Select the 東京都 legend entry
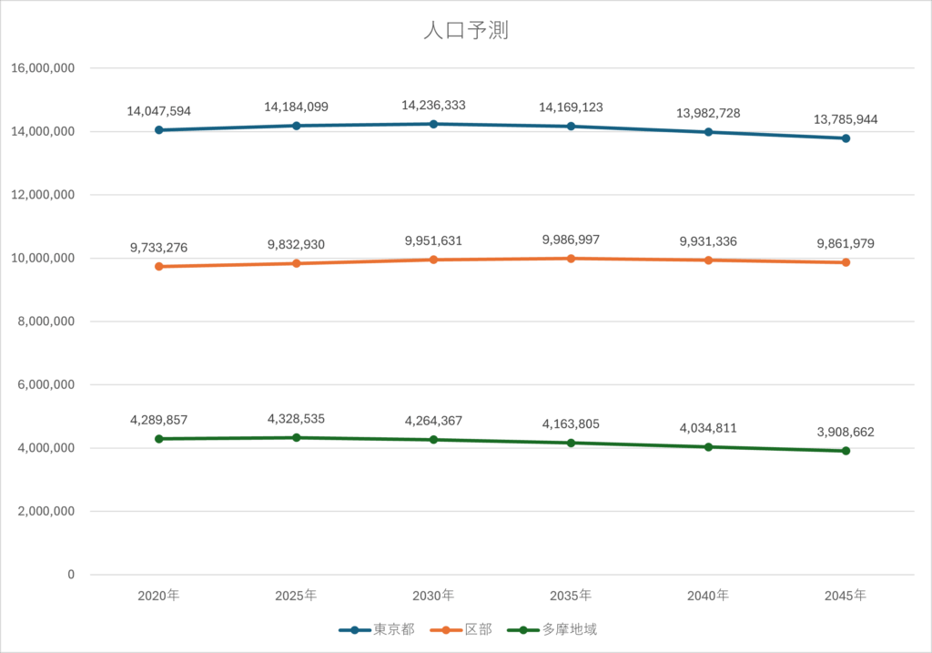 [373, 629]
